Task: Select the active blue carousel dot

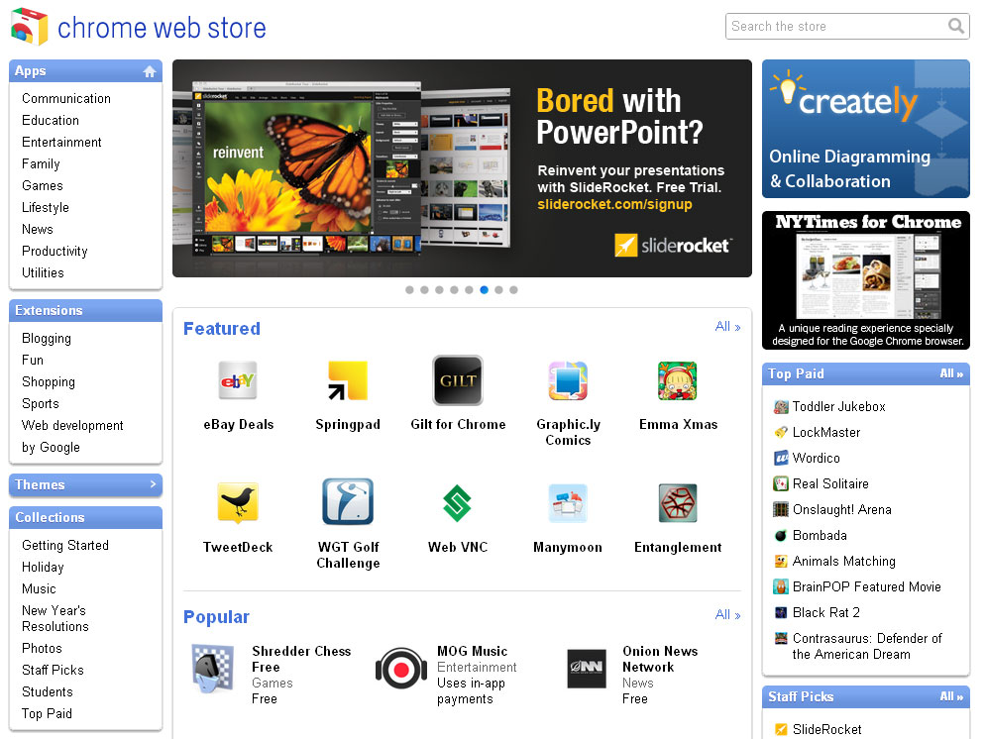Action: (484, 289)
